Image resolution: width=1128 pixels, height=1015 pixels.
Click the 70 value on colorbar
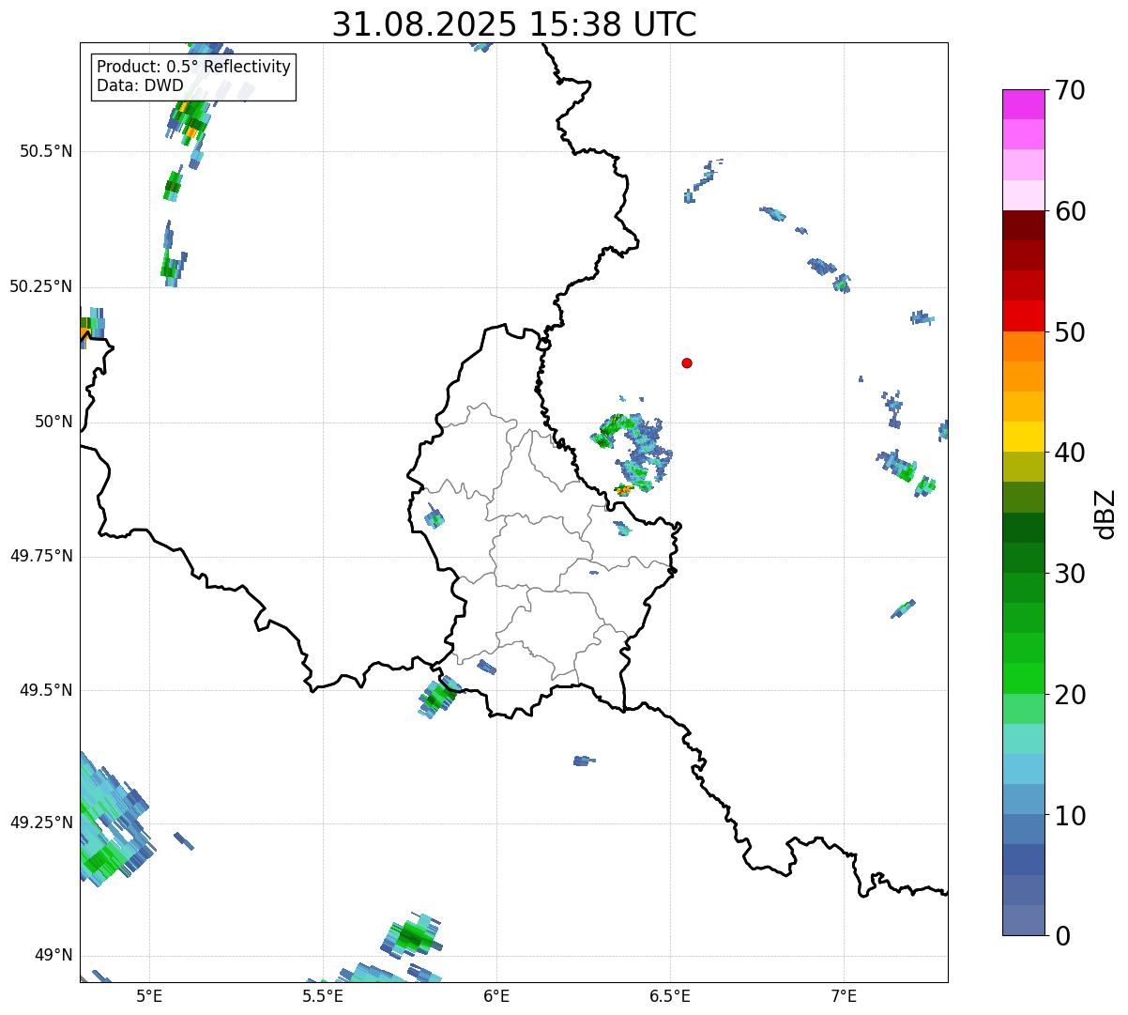click(x=1070, y=90)
